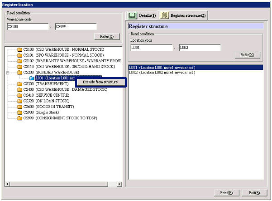Select the L002 location row in list
The height and width of the screenshot is (201, 272).
162,73
